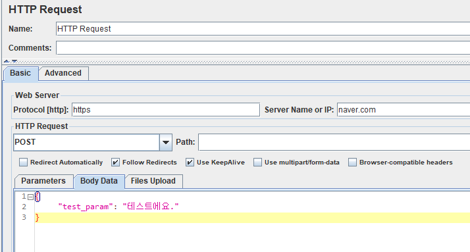
Task: Open the POST method dropdown arrow
Action: click(166, 142)
